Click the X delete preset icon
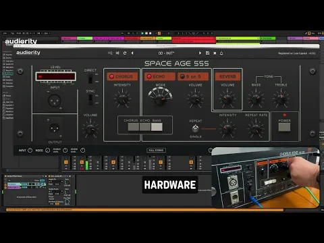 pos(215,53)
